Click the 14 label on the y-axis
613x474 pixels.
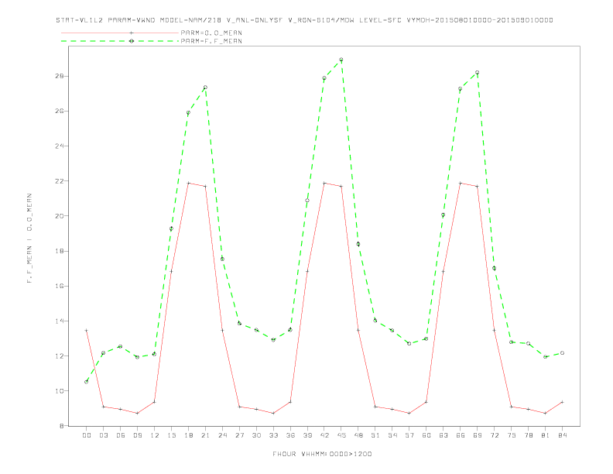tap(60, 321)
